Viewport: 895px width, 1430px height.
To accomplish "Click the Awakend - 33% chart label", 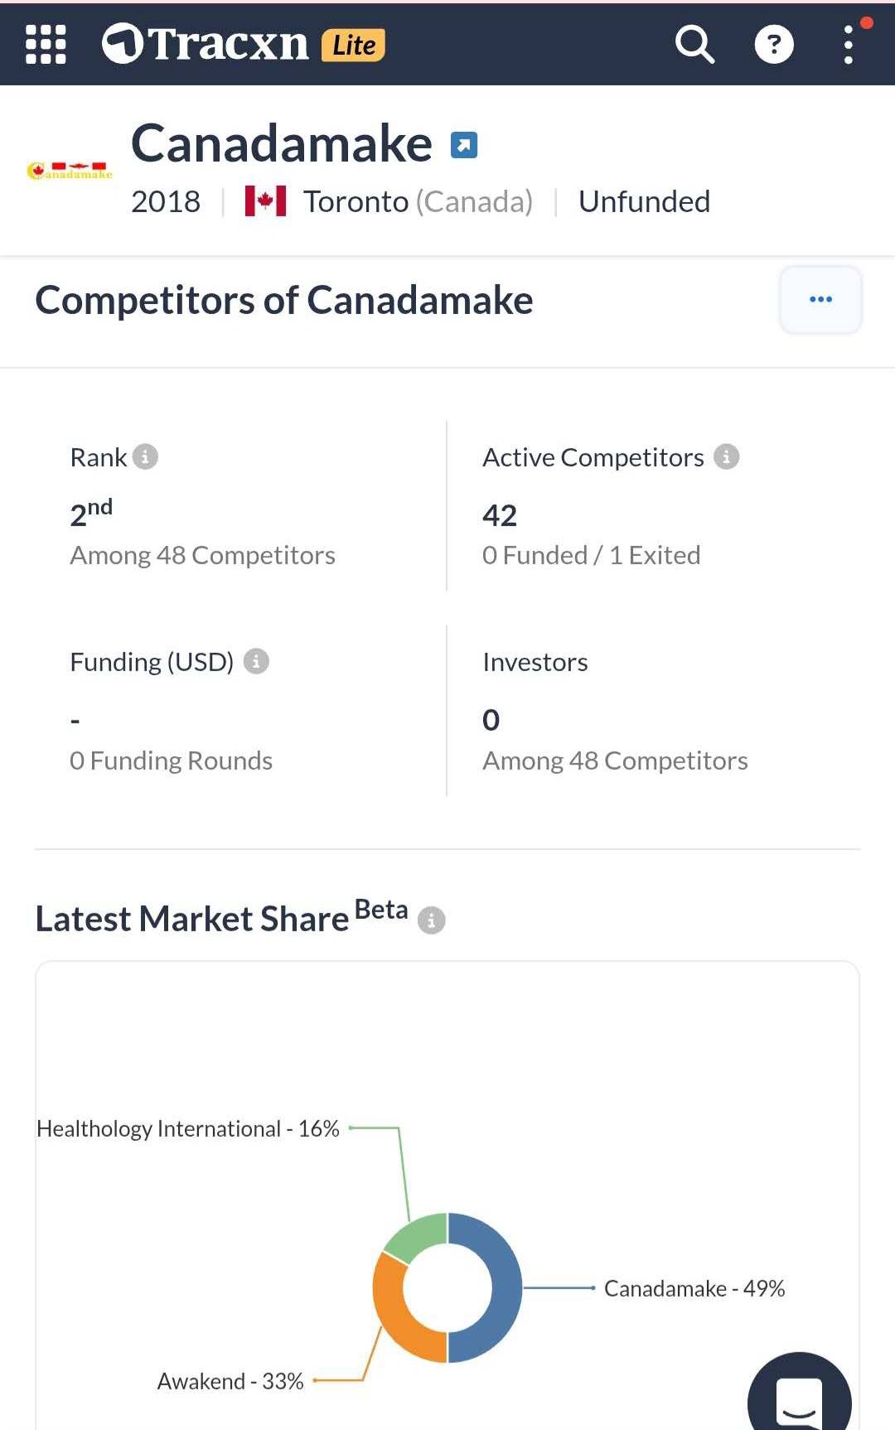I will tap(230, 1381).
